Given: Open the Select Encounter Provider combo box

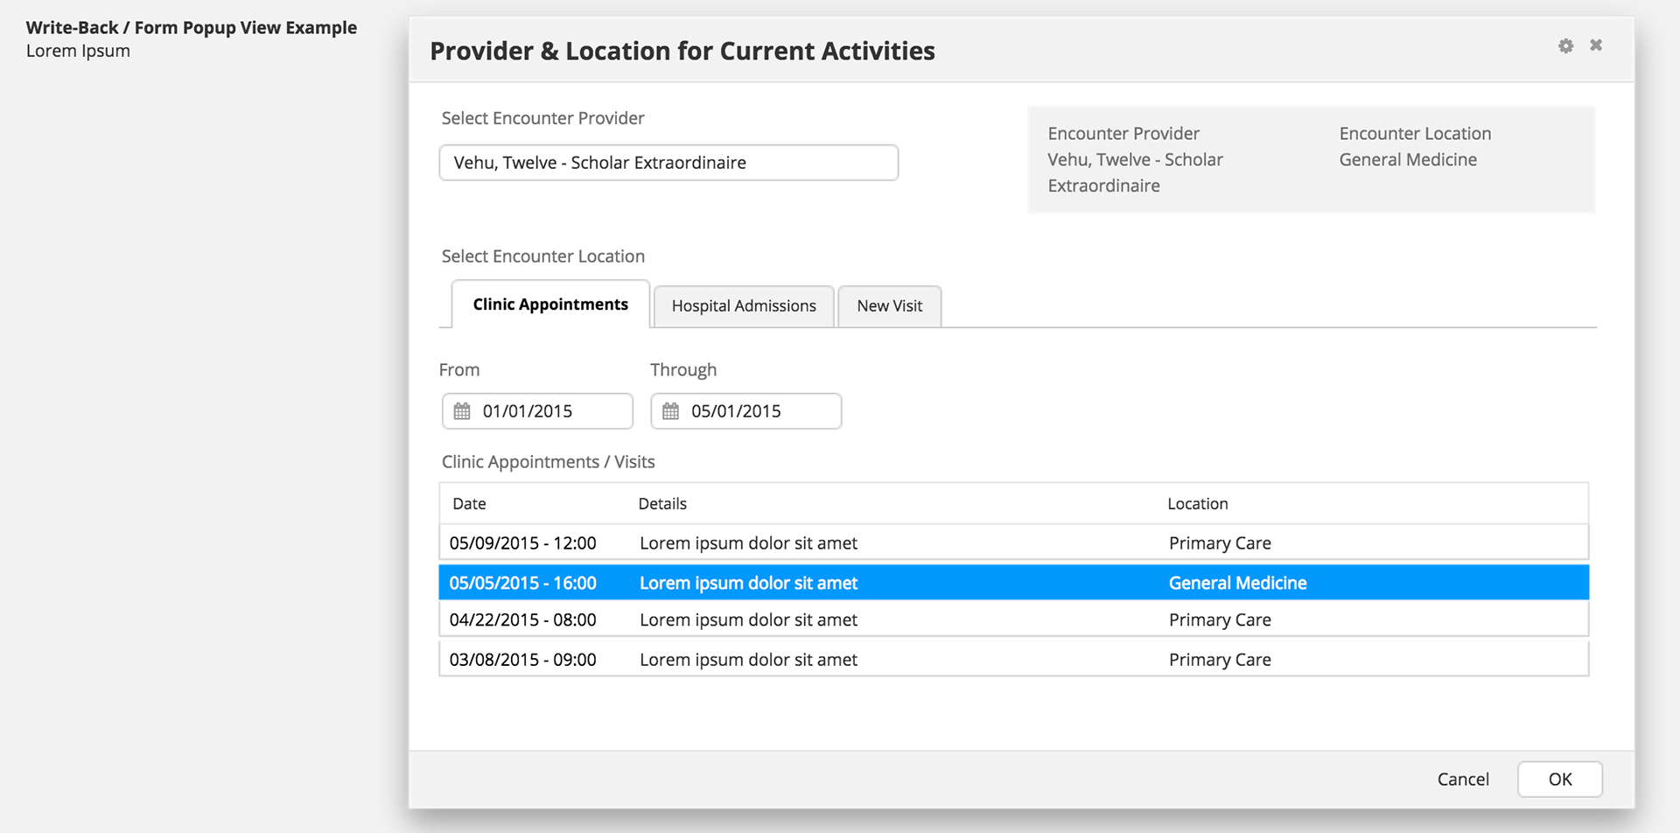Looking at the screenshot, I should click(x=668, y=163).
